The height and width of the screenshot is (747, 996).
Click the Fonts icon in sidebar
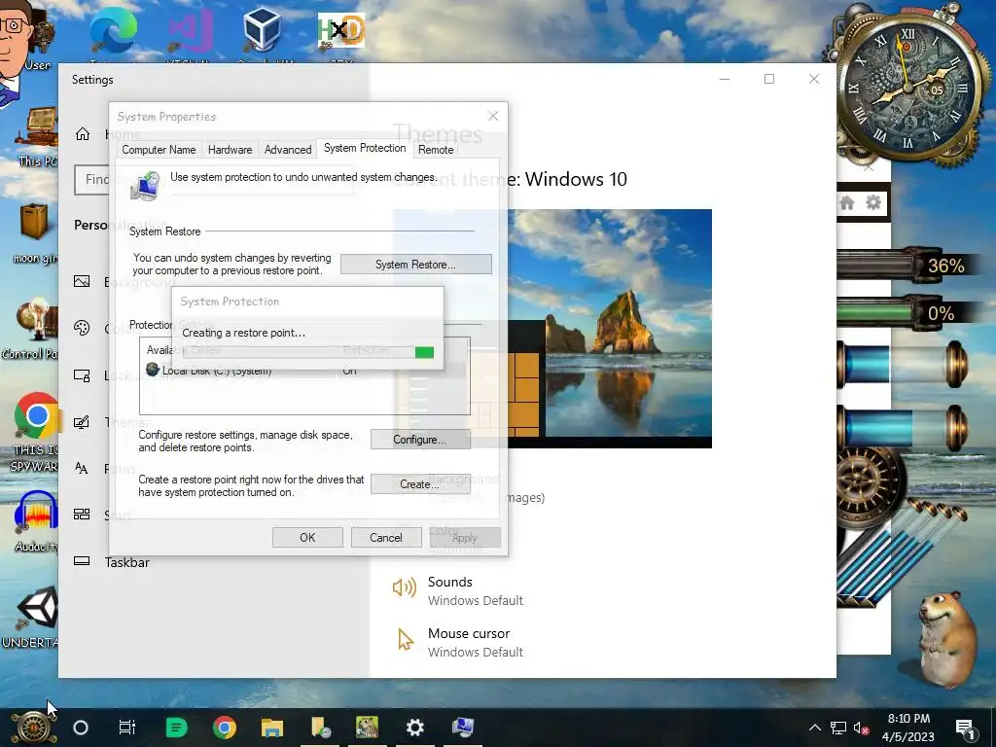[x=82, y=469]
